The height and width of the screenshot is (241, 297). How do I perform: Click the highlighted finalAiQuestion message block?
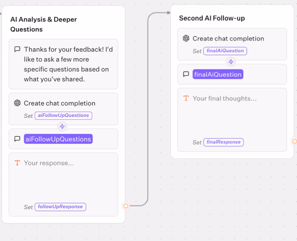218,74
